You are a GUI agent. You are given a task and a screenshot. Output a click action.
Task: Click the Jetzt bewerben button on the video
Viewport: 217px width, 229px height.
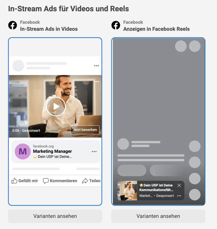85,130
